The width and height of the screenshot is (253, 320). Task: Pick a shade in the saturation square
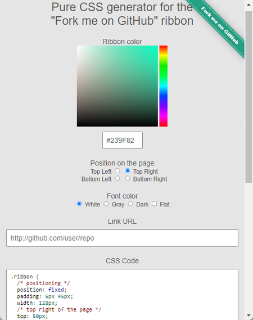coord(118,86)
